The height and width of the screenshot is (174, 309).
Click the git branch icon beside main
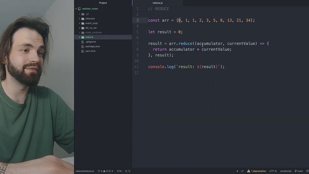click(295, 171)
